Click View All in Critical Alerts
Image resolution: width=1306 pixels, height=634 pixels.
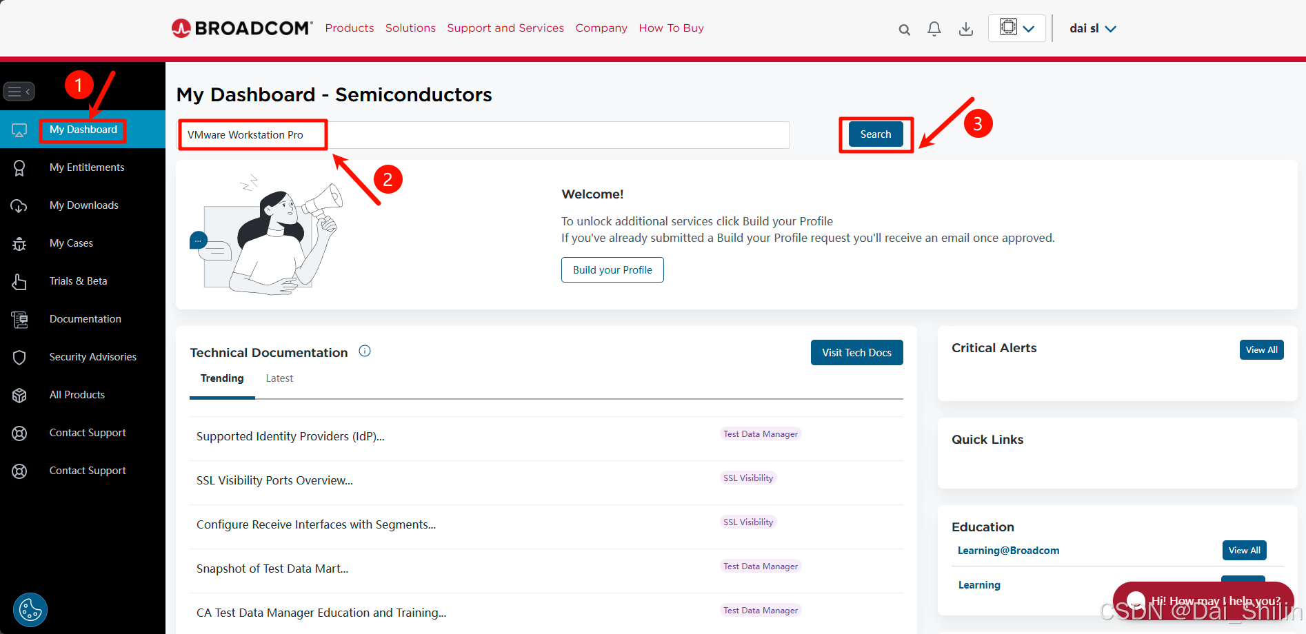tap(1261, 350)
